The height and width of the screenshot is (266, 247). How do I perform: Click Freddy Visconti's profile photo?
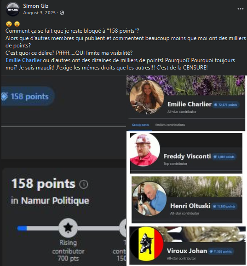[145, 150]
